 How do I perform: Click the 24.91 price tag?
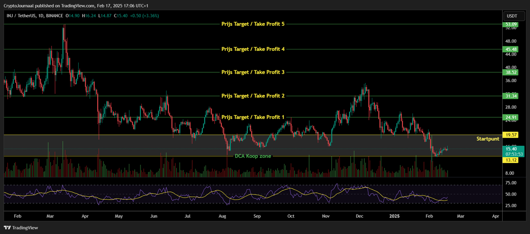(x=511, y=117)
